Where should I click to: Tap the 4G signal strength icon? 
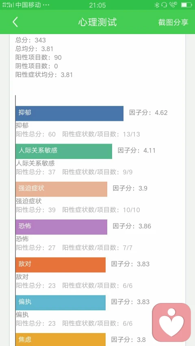pyautogui.click(x=8, y=5)
